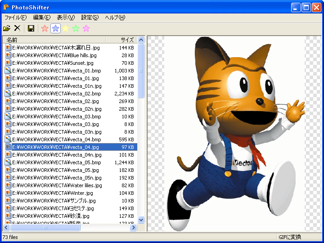
Task: Select the Water lilies.jpg file row
Action: pyautogui.click(x=70, y=185)
